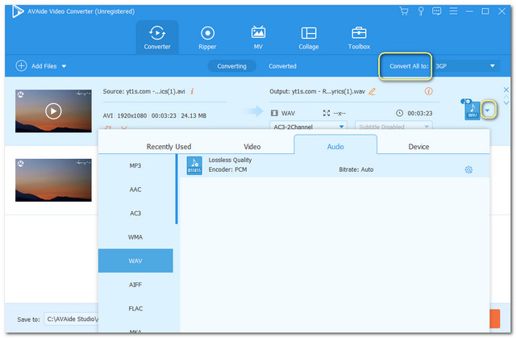Select the Audio format tab
This screenshot has height=338, width=516.
pos(335,145)
